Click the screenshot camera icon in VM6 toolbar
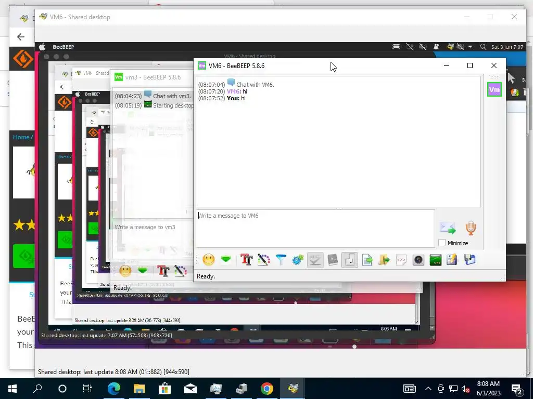Viewport: 533px width, 399px height. point(418,260)
